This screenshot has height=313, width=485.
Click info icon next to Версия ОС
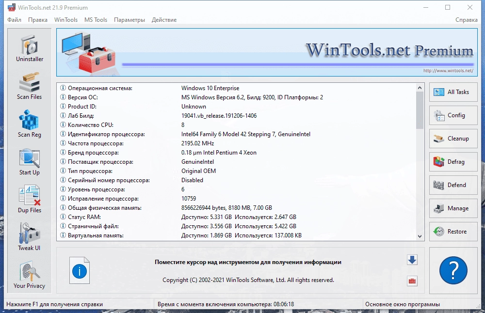63,97
